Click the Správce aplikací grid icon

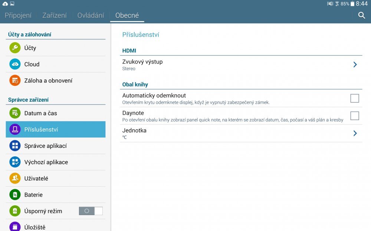point(15,145)
